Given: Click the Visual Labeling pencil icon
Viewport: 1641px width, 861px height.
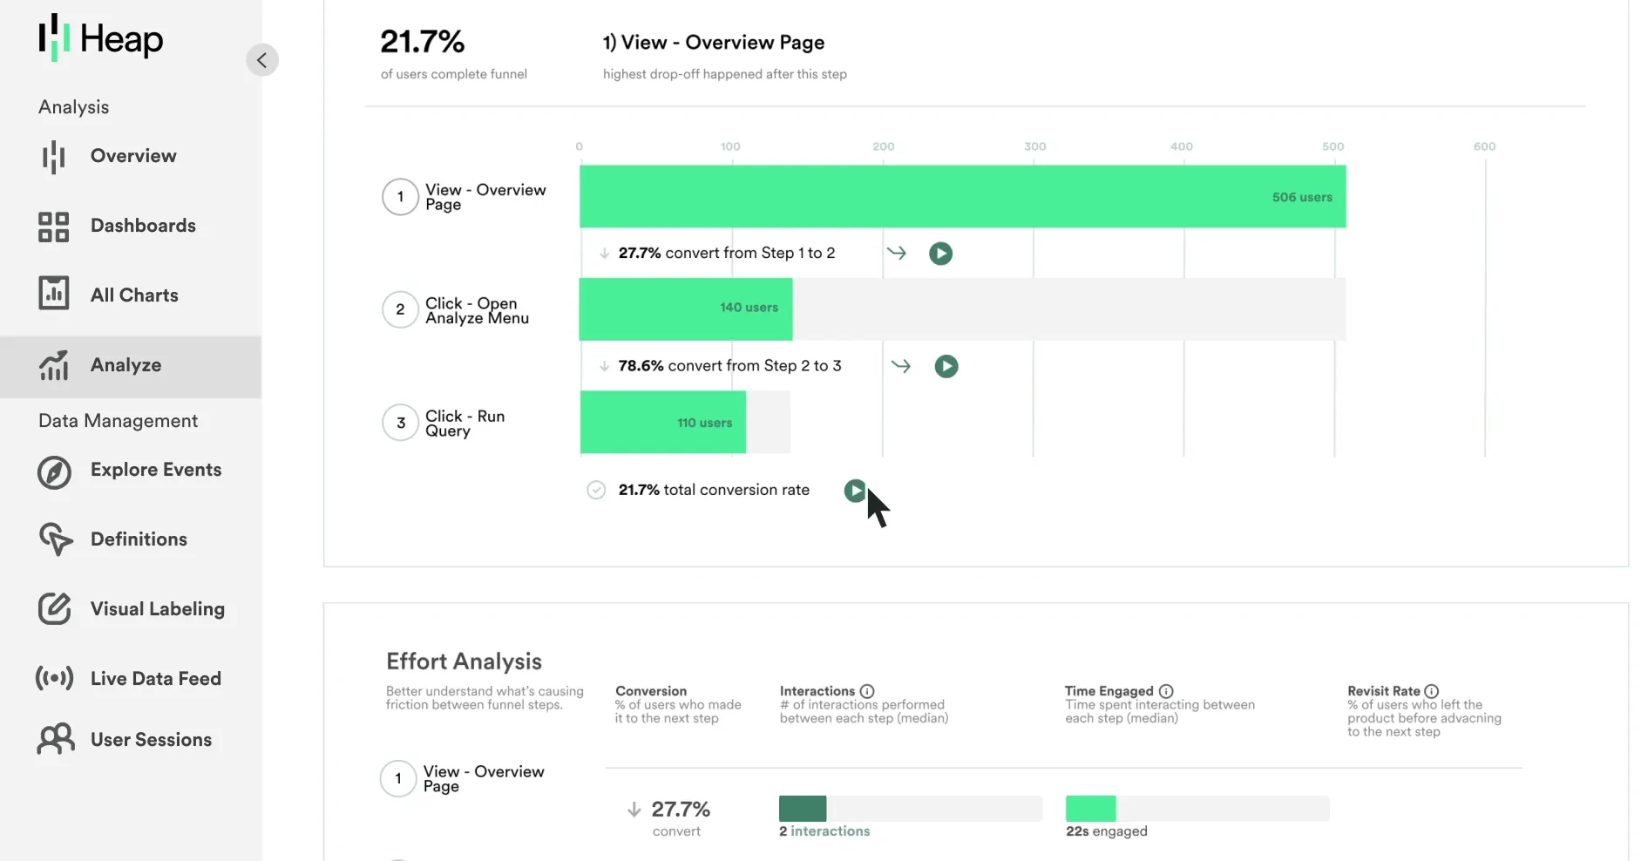Looking at the screenshot, I should (54, 608).
